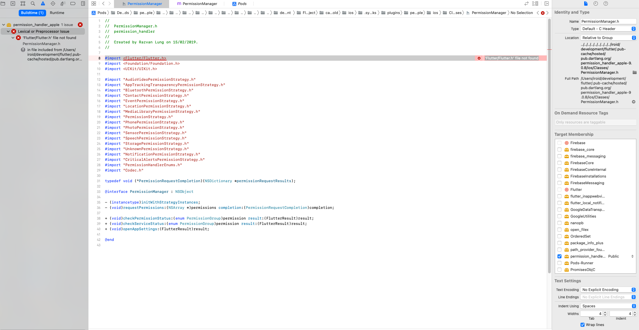Image resolution: width=639 pixels, height=330 pixels.
Task: Click the On Demand Resource Tags field
Action: (596, 122)
